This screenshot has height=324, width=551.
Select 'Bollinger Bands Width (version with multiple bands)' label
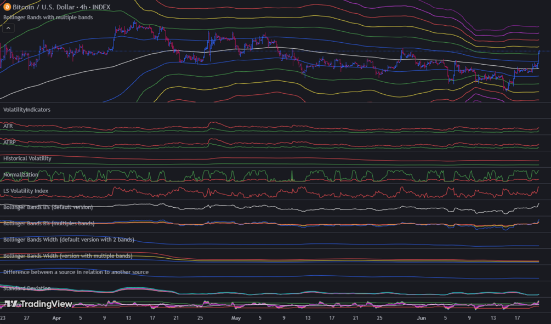coord(68,255)
